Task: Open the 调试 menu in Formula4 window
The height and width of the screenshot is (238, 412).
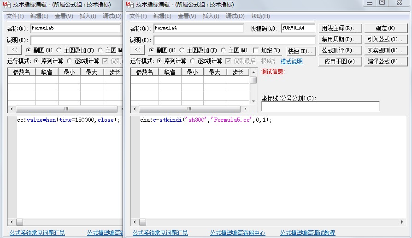Action: pyautogui.click(x=235, y=16)
